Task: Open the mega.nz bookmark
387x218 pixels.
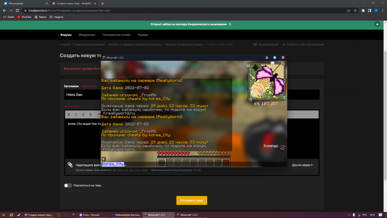Action: tap(56, 17)
